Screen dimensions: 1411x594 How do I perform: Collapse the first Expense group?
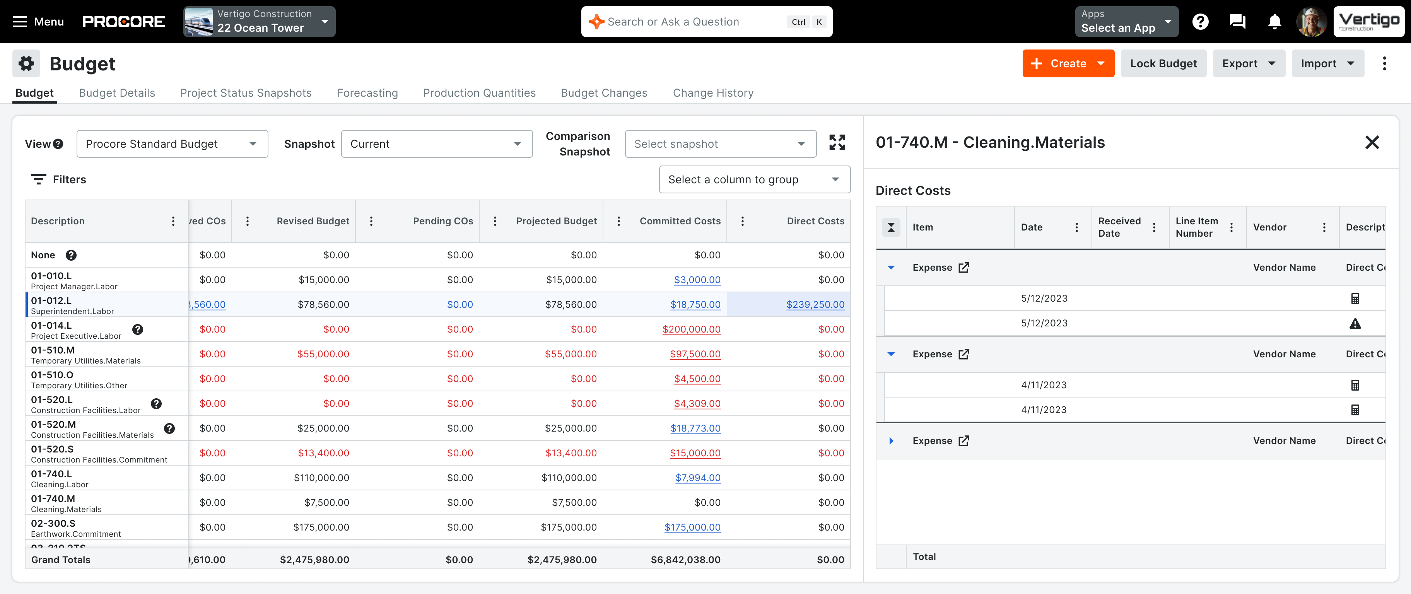[x=891, y=268]
